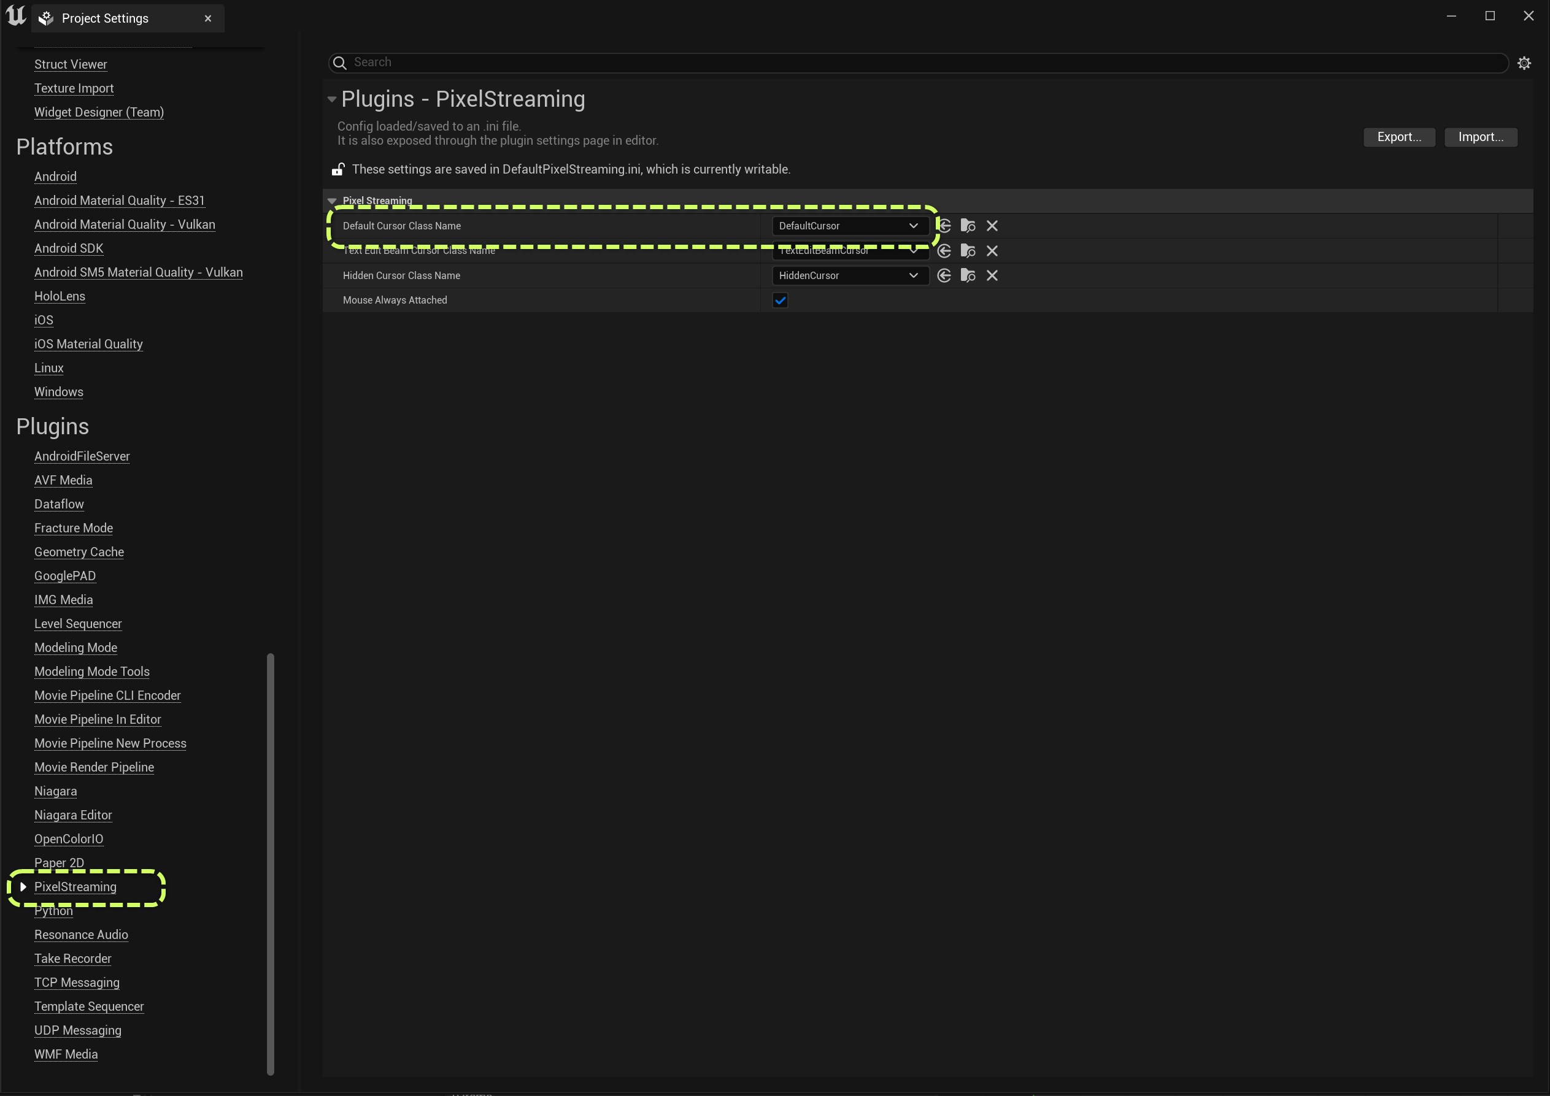
Task: Open settings gear next to search bar
Action: coord(1524,63)
